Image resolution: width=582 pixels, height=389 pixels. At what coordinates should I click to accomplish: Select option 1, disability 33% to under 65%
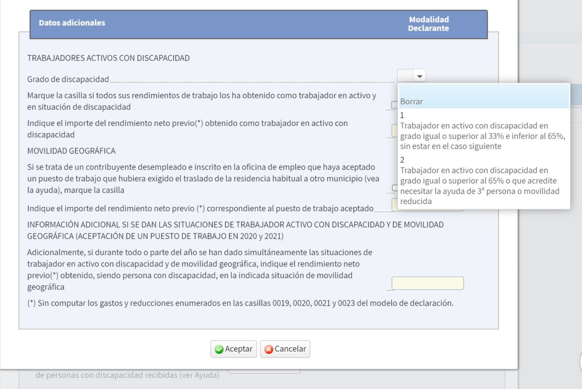[483, 131]
